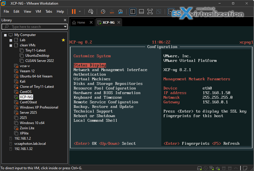Click Authentication in the console menu
This screenshot has width=254, height=171.
(90, 74)
